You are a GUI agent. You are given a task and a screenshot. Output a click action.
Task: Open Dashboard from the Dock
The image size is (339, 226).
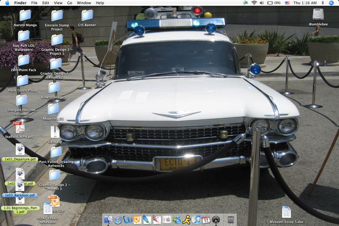coord(215,220)
